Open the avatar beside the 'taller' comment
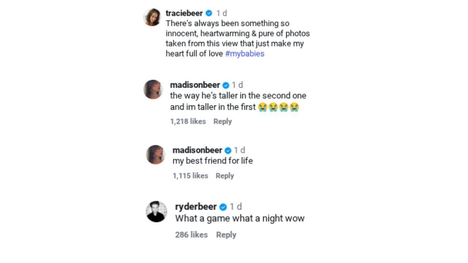 (x=153, y=89)
